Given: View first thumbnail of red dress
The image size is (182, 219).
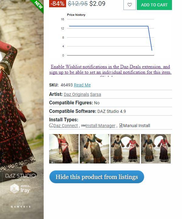Looking at the screenshot, I should 64,149.
